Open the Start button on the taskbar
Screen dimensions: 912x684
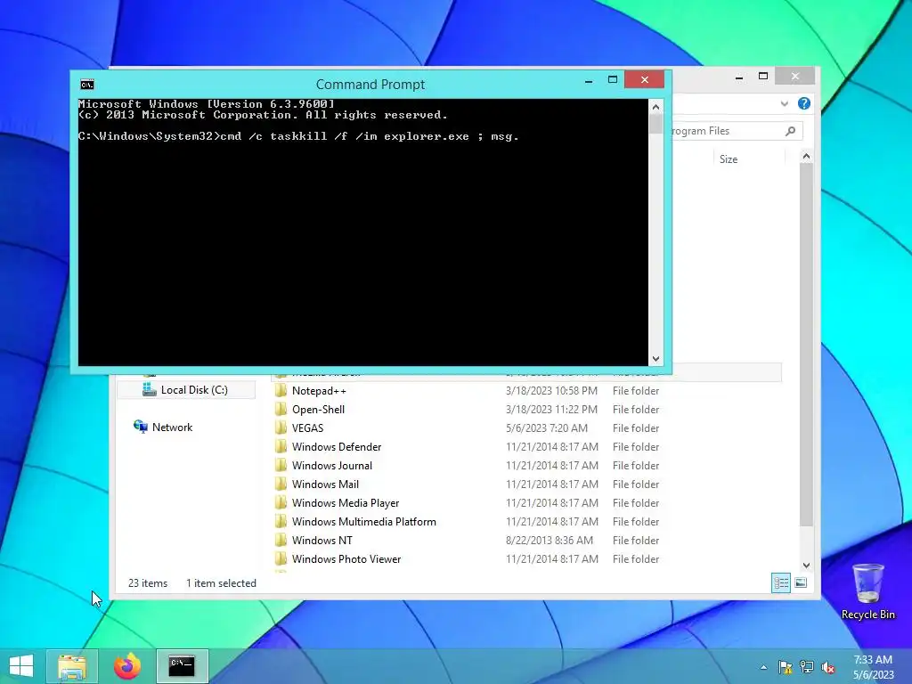tap(21, 666)
